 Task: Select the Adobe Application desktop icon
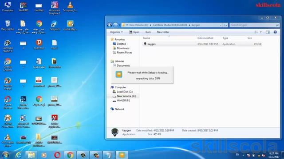click(x=54, y=121)
